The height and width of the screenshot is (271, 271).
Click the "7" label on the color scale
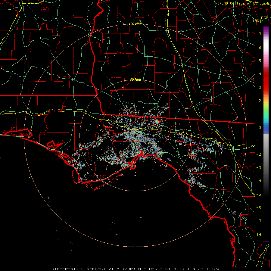click(x=260, y=34)
